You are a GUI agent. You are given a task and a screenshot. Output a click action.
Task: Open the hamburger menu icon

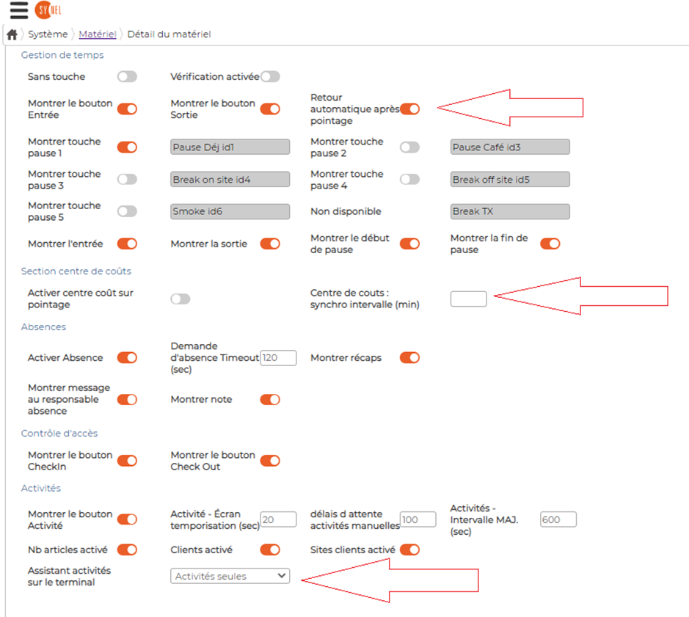pyautogui.click(x=19, y=10)
